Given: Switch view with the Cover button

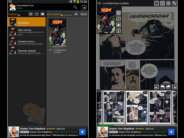Looking at the screenshot, I should 83,14.
